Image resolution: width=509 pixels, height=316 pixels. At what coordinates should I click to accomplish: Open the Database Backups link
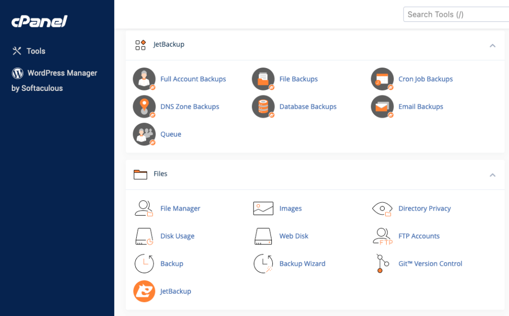(308, 106)
